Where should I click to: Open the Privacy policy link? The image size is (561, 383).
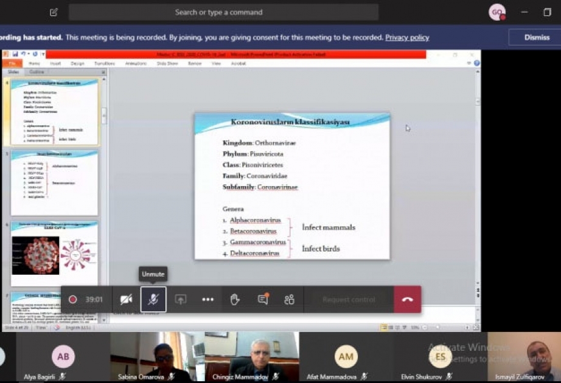click(407, 37)
